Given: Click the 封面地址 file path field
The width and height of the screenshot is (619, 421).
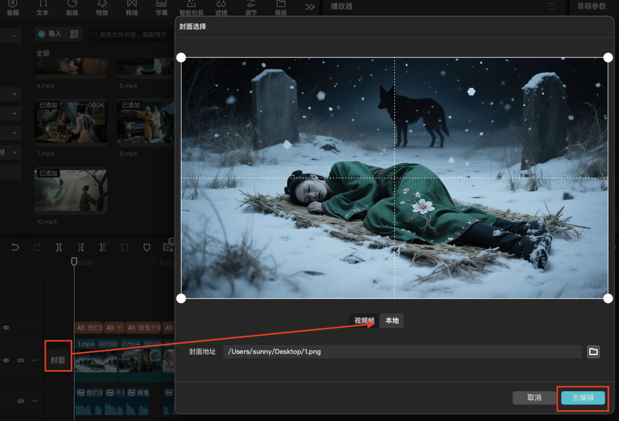Looking at the screenshot, I should [401, 352].
